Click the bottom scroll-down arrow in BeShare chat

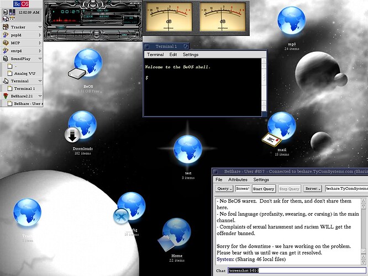tap(364, 262)
